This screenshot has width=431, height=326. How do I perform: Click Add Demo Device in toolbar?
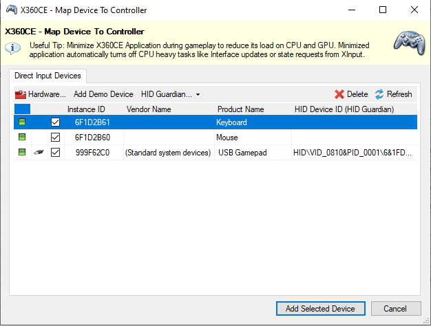(x=103, y=94)
